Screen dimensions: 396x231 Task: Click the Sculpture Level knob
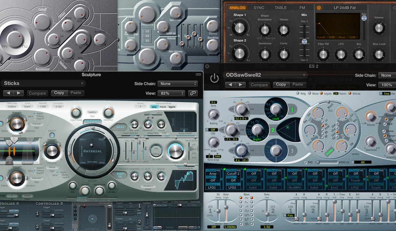[175, 151]
